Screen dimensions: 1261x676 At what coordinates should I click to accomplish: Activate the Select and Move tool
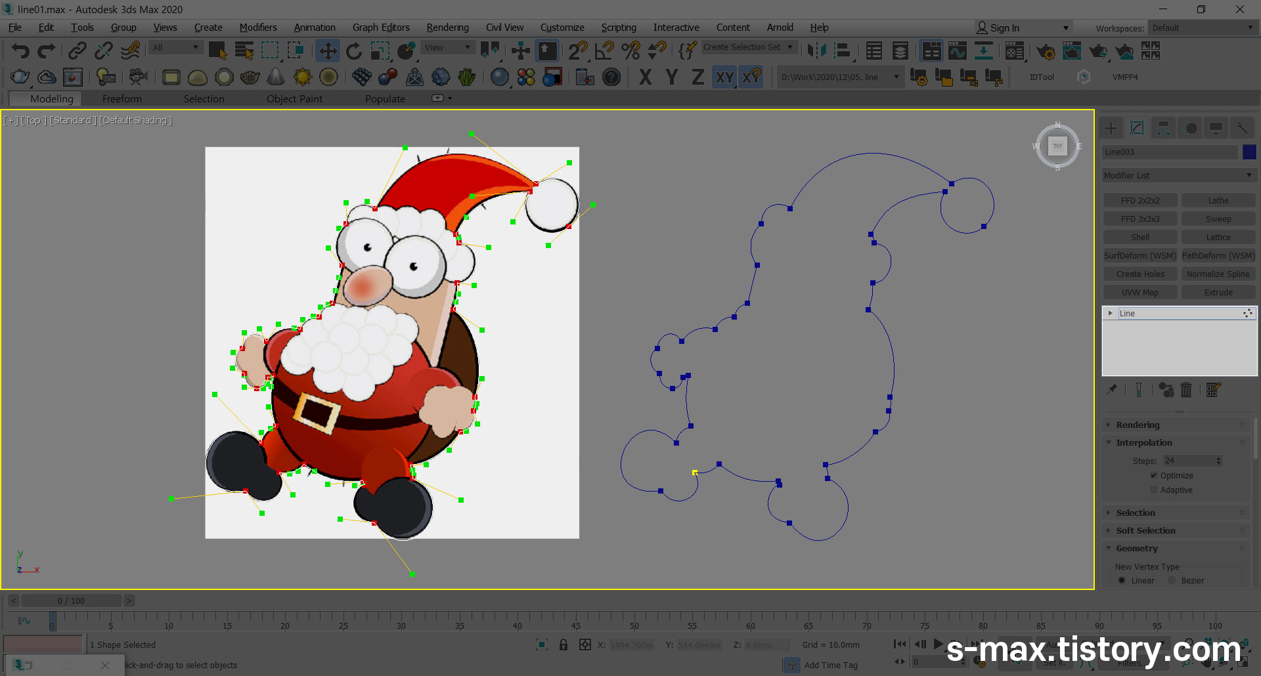pos(327,51)
